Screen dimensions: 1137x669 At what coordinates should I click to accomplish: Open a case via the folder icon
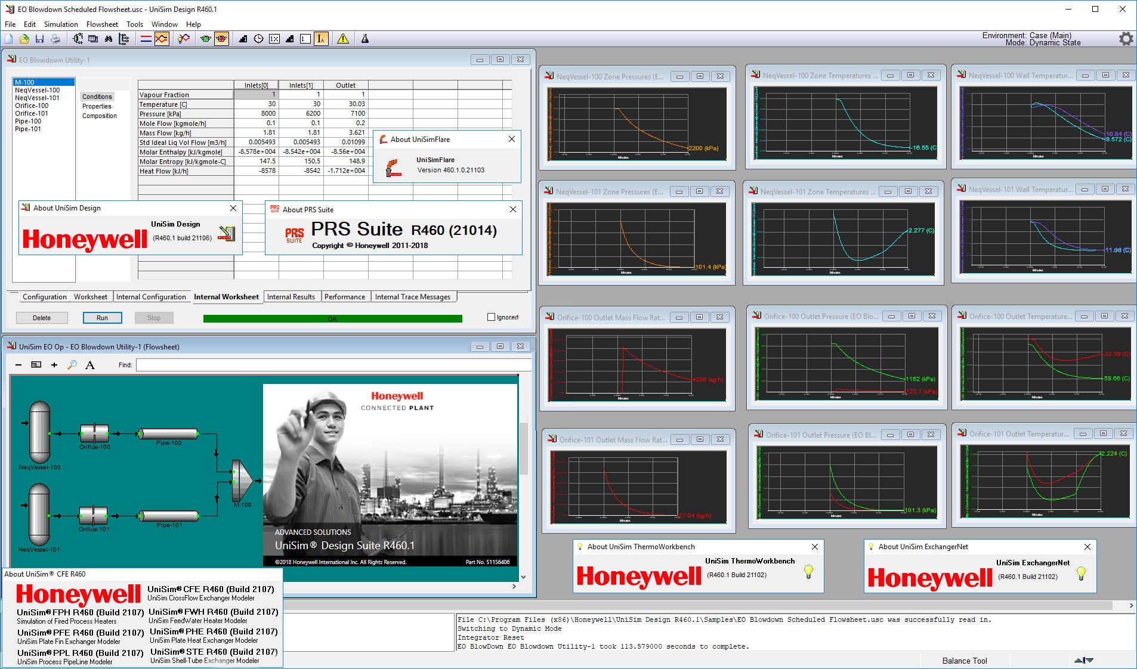point(24,39)
